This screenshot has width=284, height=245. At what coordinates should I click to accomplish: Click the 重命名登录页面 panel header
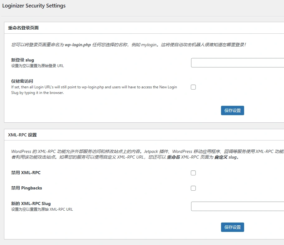click(23, 28)
